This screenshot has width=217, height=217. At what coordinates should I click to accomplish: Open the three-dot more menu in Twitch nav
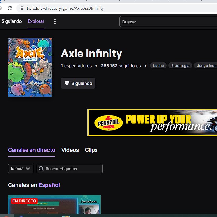[55, 22]
